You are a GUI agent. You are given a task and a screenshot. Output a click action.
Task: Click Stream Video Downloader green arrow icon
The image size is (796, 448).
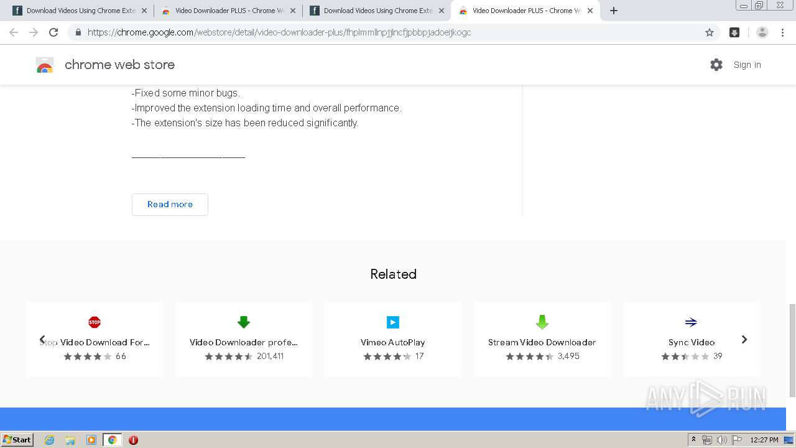pyautogui.click(x=542, y=322)
